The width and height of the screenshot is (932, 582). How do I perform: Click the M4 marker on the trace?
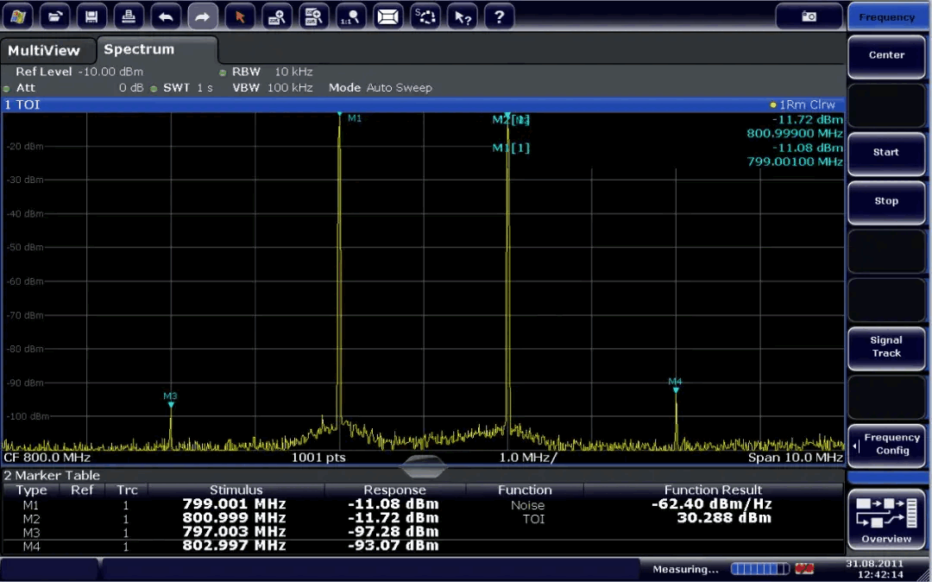pos(676,390)
